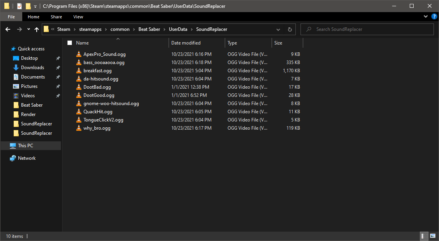Open the View ribbon tab
Image resolution: width=439 pixels, height=241 pixels.
click(x=78, y=17)
